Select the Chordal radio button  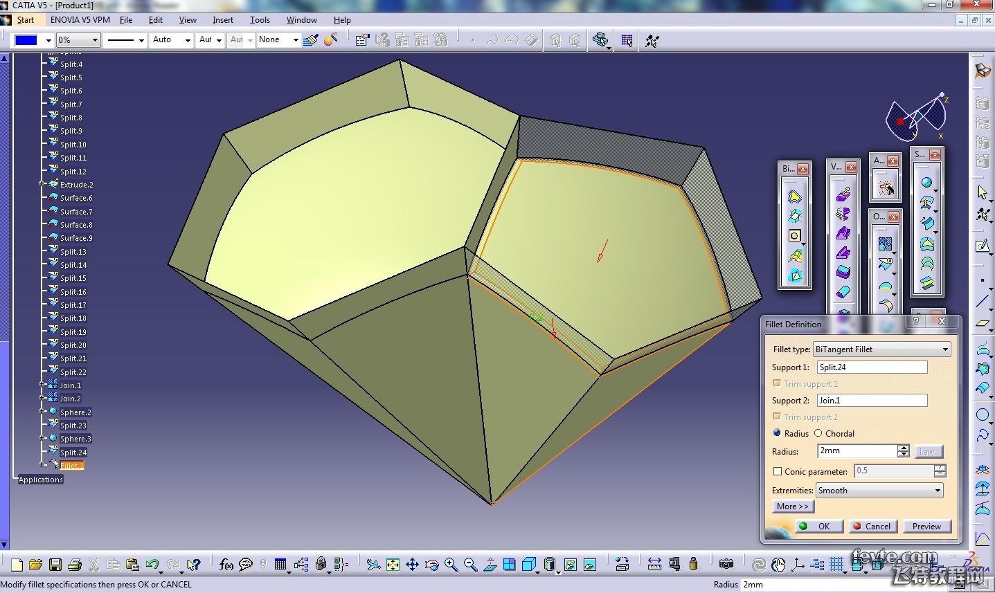tap(818, 433)
